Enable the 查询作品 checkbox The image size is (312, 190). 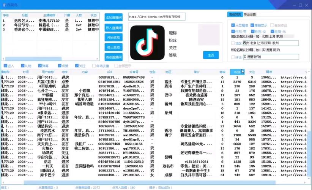pos(272,25)
